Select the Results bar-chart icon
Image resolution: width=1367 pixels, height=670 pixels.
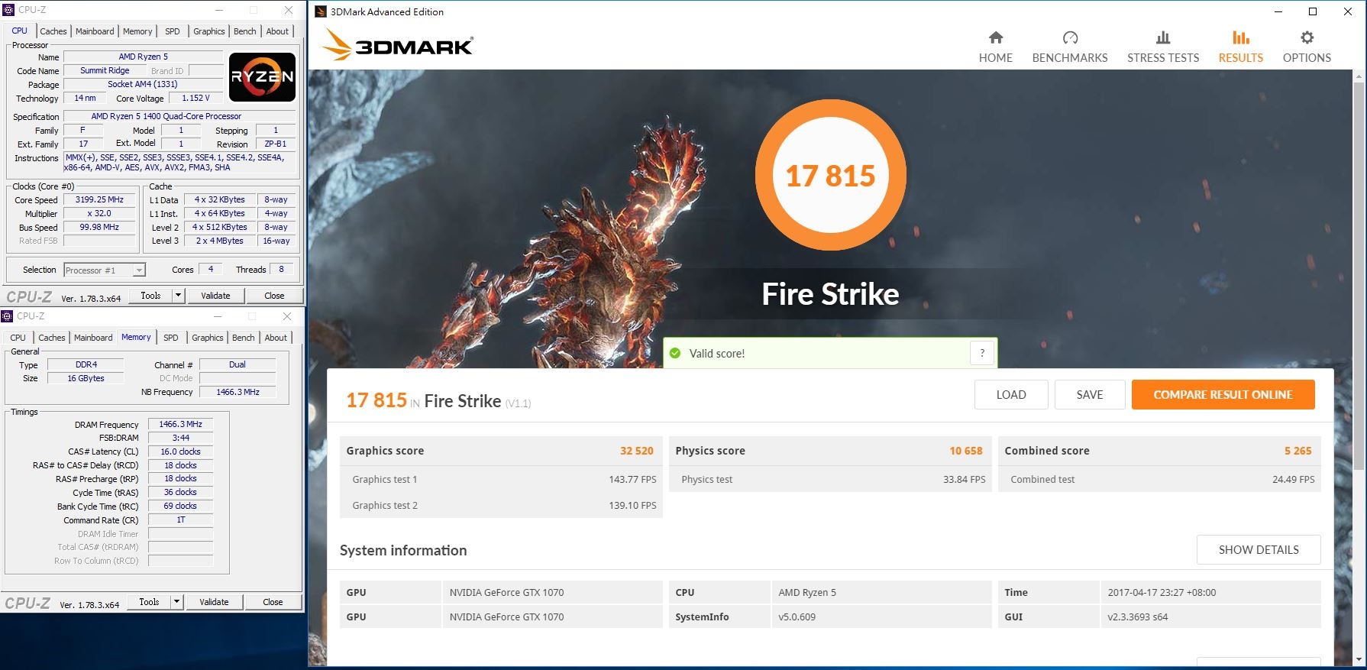click(x=1241, y=37)
